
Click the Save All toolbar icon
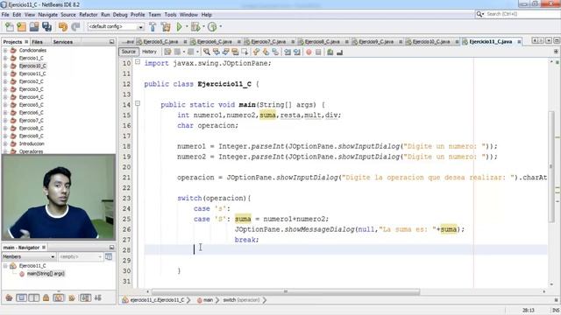(x=46, y=27)
